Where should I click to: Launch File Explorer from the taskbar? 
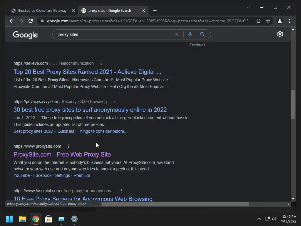[x=22, y=219]
